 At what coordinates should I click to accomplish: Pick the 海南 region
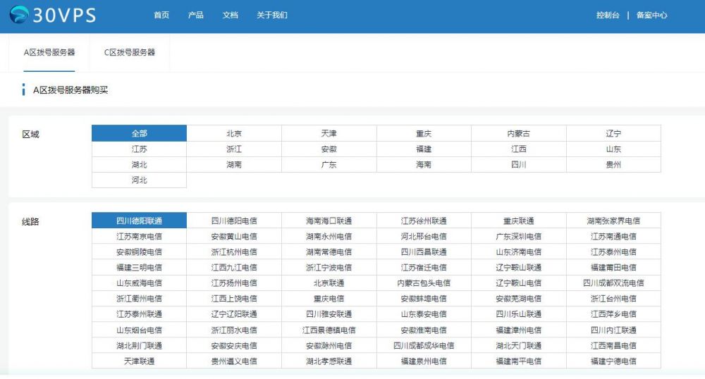tap(424, 165)
